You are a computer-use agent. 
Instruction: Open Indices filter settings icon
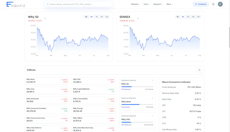pos(199,70)
